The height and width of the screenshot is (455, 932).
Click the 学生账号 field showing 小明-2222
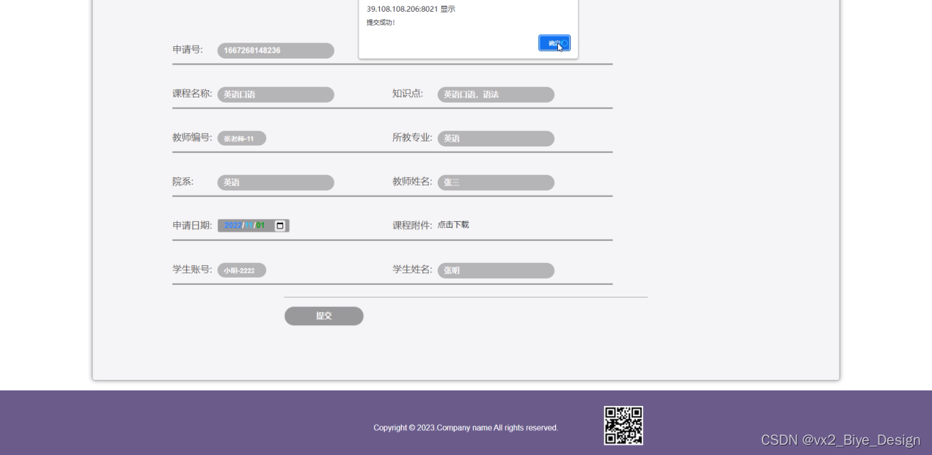pos(242,270)
